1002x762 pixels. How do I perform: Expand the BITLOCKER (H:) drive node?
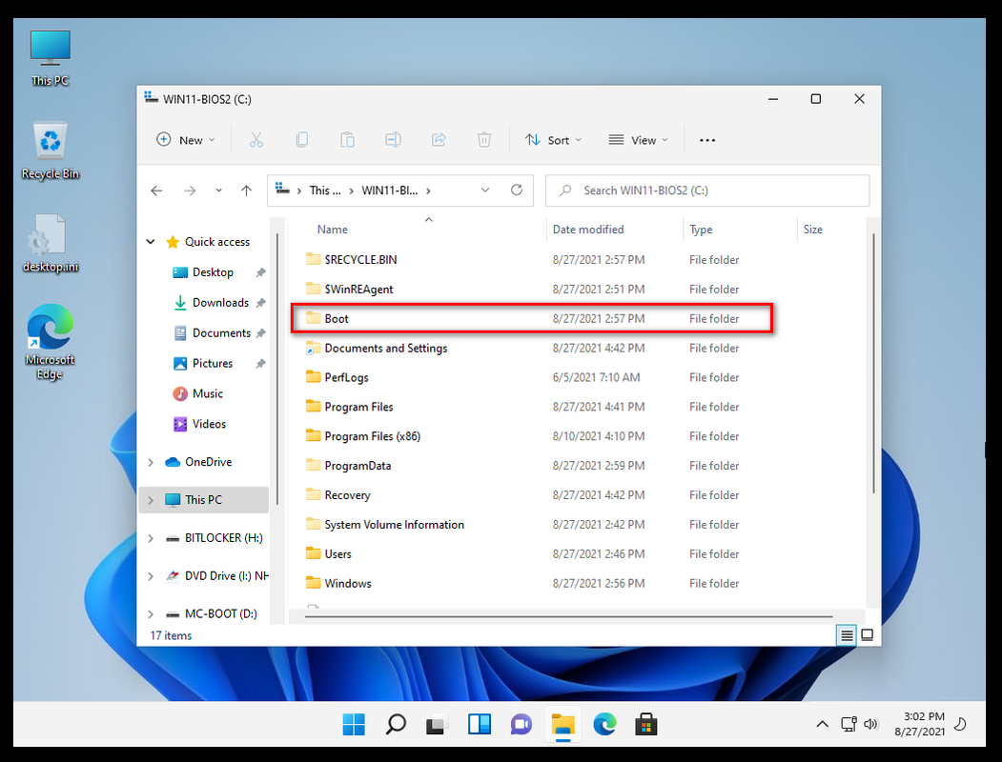(x=151, y=538)
